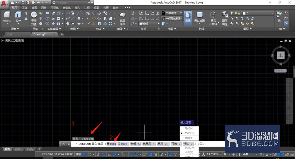Open the Annotate (注释) ribbon tab
The width and height of the screenshot is (295, 159).
pos(87,8)
